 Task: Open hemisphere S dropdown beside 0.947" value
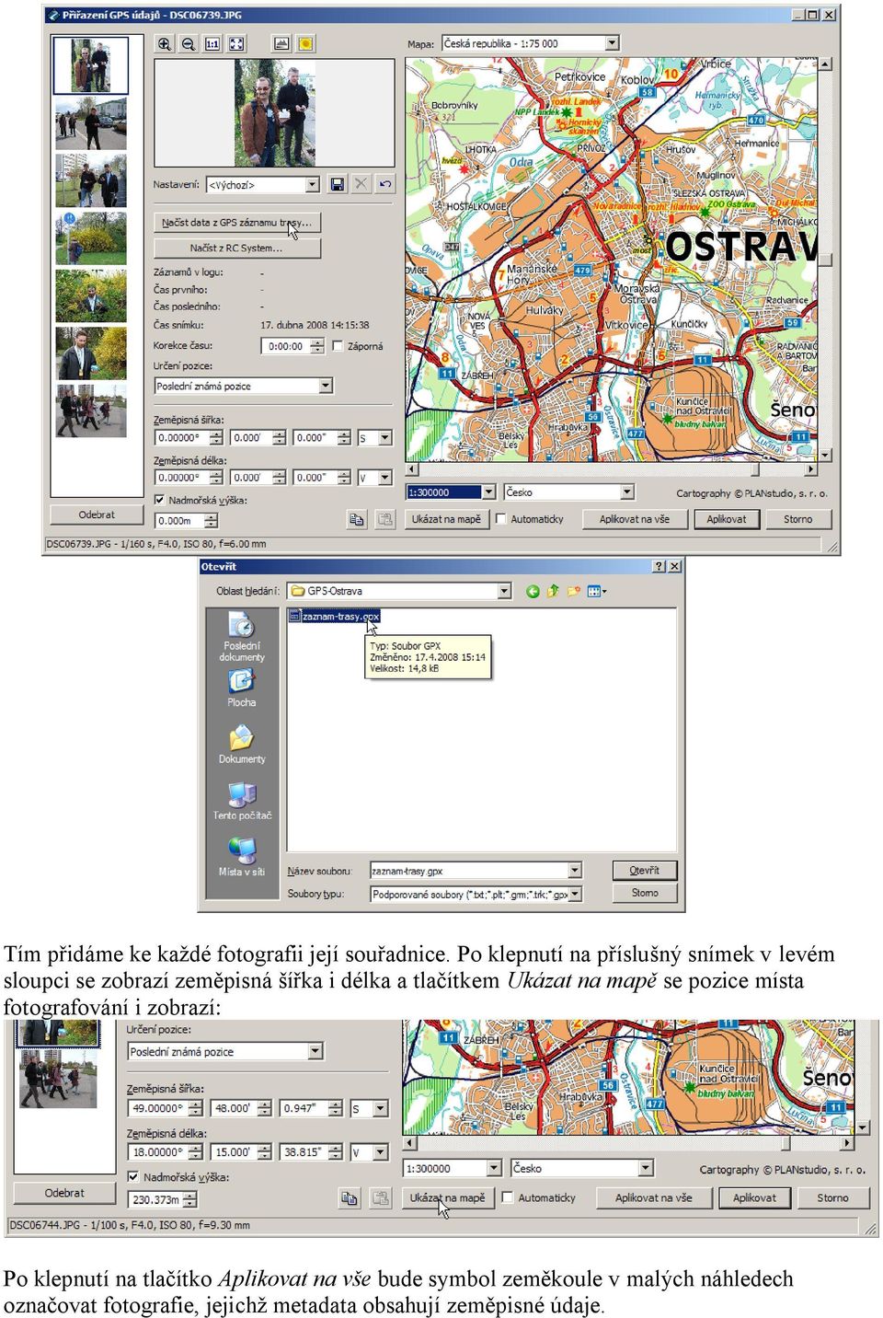(381, 1109)
